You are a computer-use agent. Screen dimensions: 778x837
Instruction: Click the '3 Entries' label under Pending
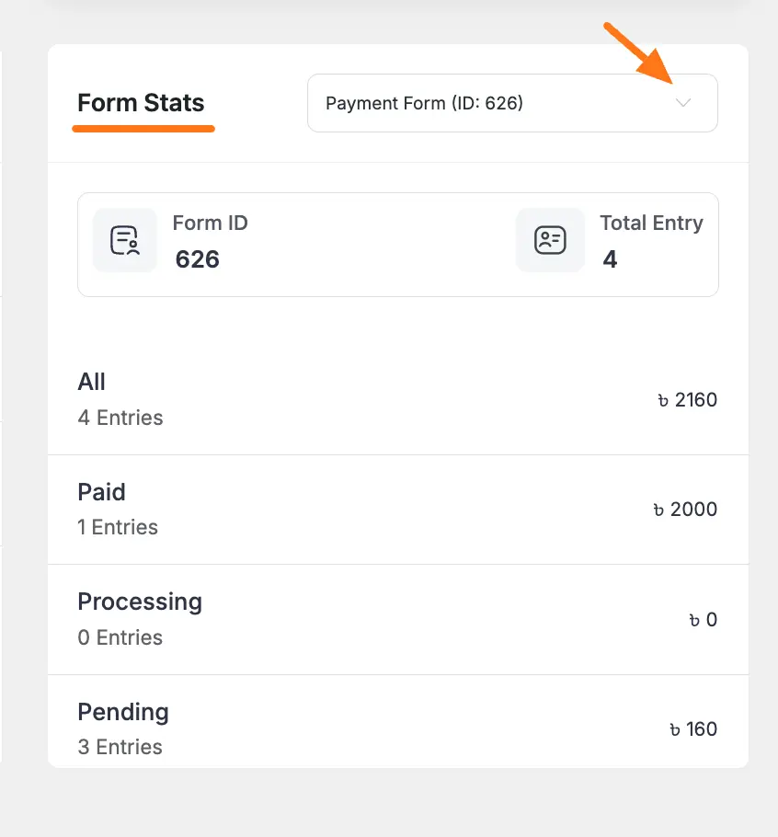[x=120, y=747]
